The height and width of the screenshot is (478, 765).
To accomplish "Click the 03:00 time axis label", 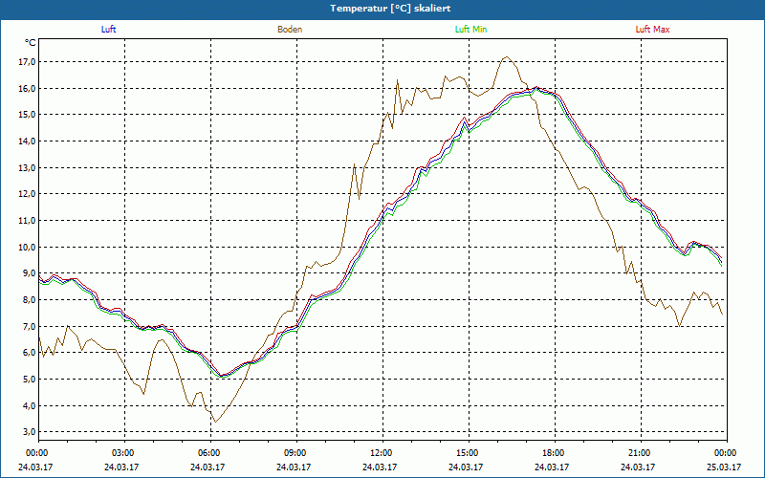I will click(x=122, y=453).
